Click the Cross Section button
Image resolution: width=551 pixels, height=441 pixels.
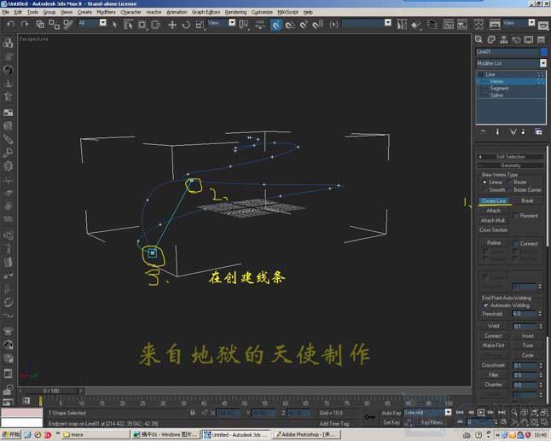tap(493, 229)
